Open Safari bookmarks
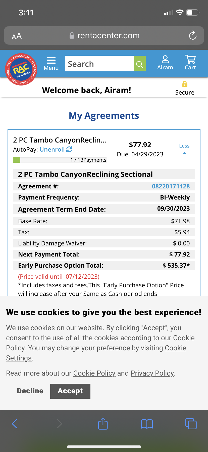 [x=147, y=423]
